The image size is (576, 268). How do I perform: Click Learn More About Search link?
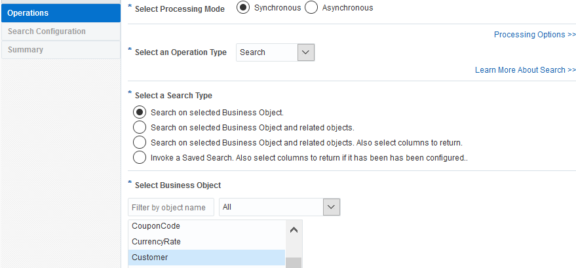[525, 70]
